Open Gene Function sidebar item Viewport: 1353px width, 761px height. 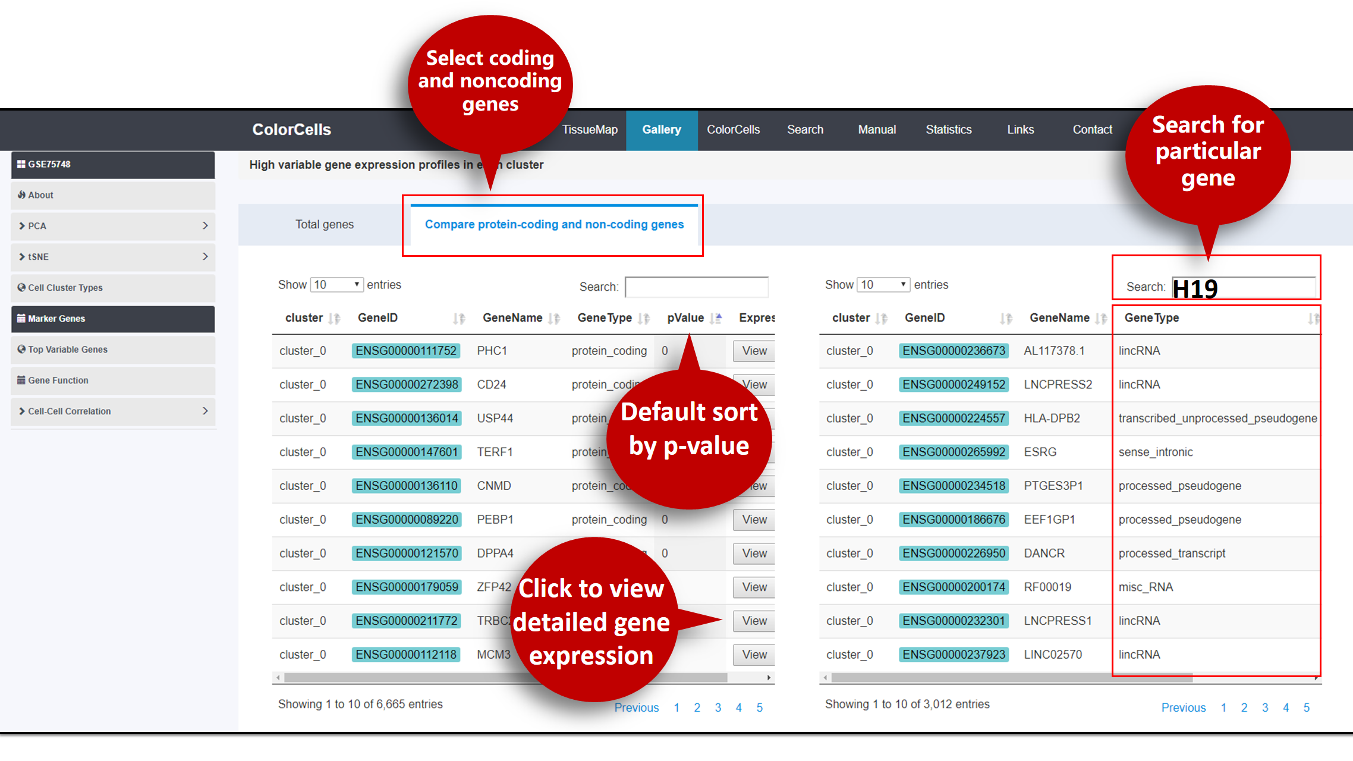pos(113,380)
